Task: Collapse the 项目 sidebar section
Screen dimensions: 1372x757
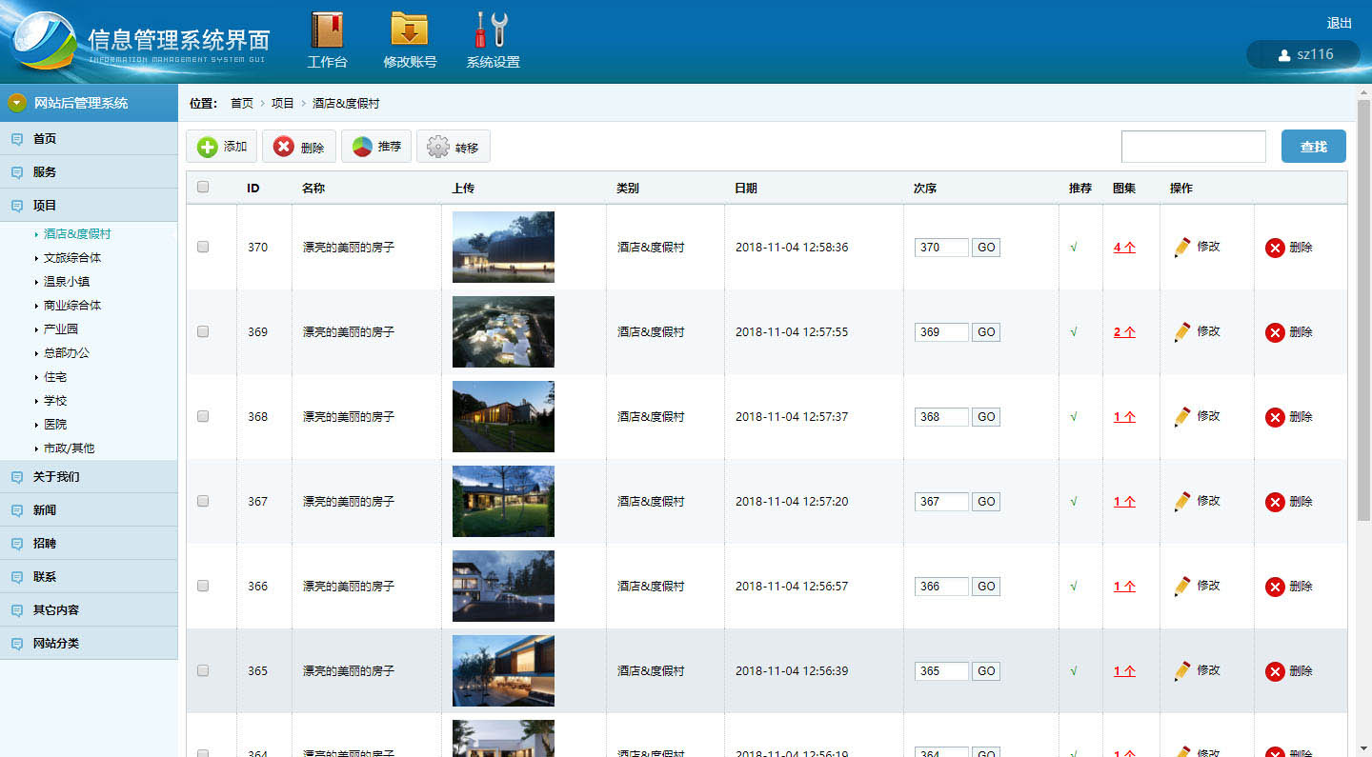Action: (89, 206)
